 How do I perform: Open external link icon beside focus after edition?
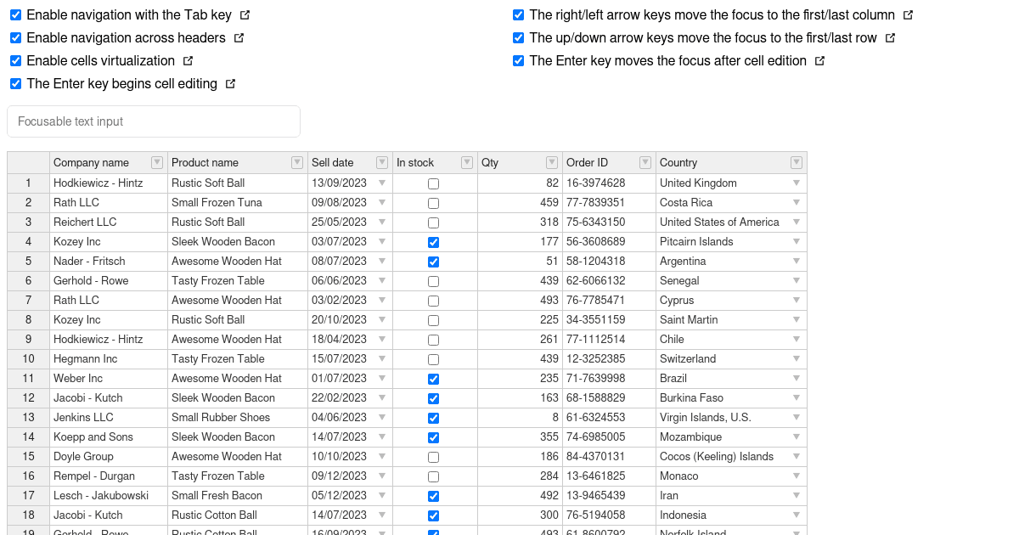(x=819, y=61)
